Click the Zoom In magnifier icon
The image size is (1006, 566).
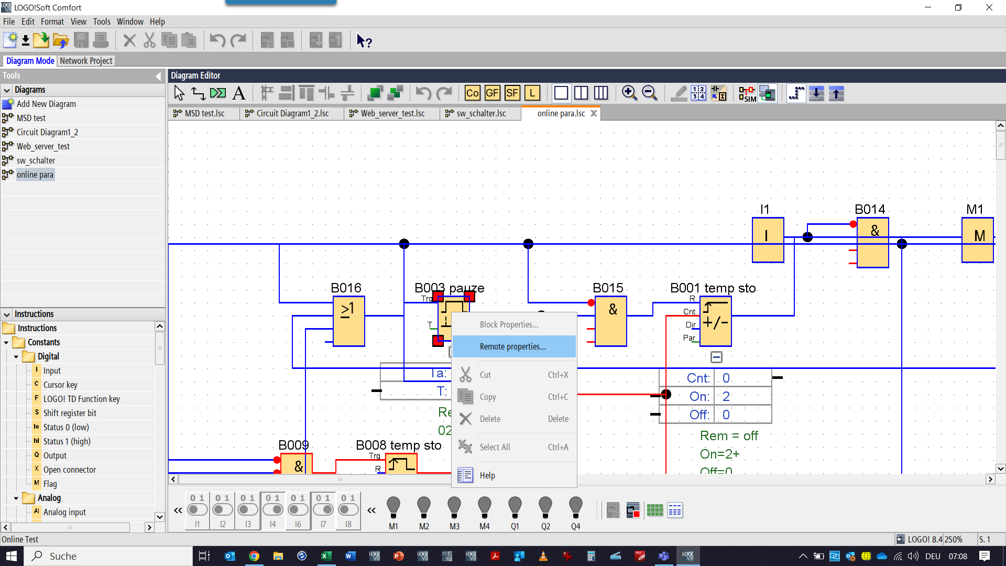tap(629, 93)
